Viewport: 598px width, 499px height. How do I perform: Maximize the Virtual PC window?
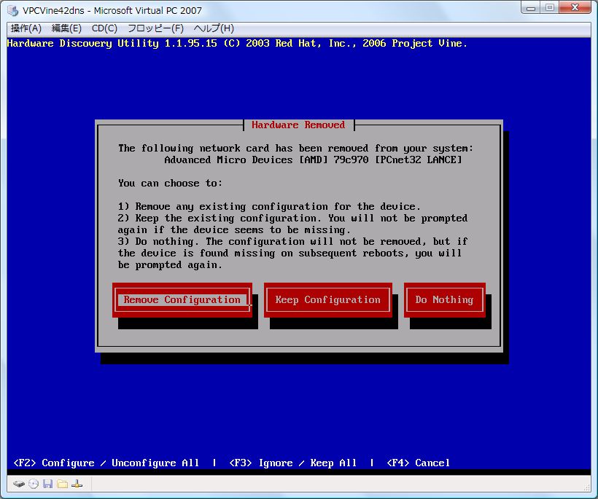tap(550, 7)
